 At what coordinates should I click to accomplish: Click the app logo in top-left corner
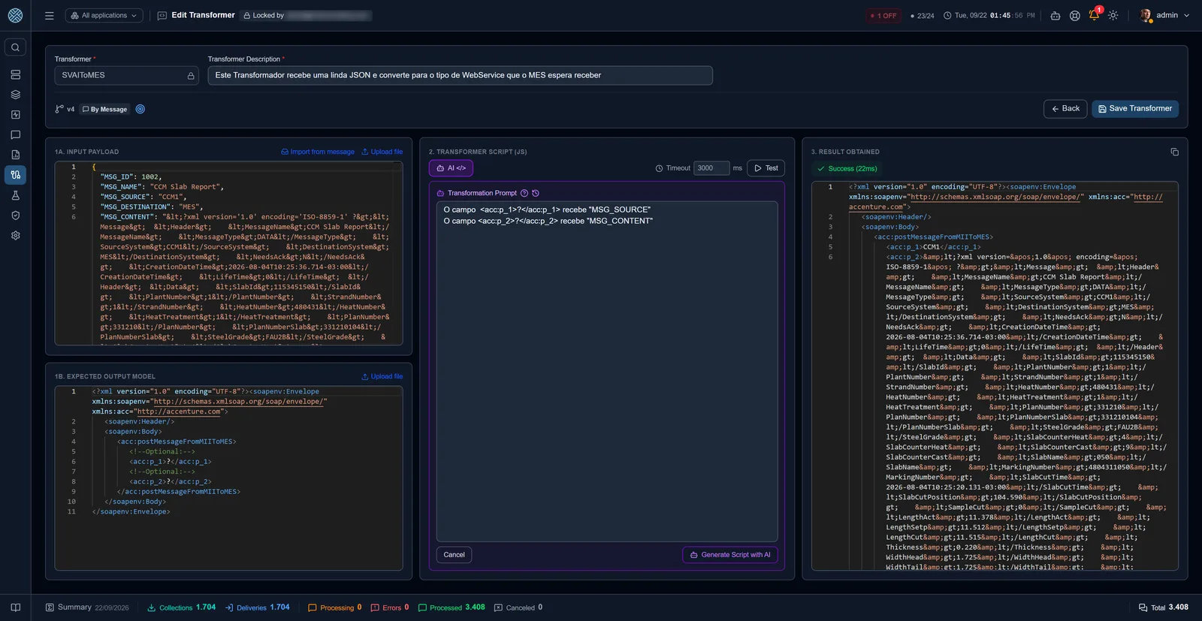[x=15, y=15]
